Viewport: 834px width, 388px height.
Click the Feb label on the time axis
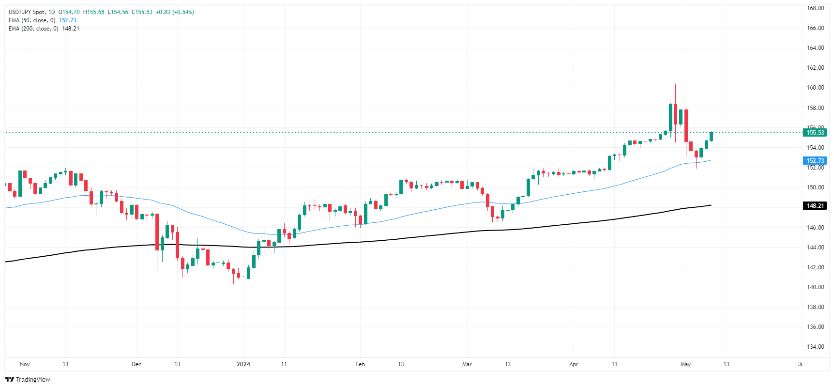[360, 364]
